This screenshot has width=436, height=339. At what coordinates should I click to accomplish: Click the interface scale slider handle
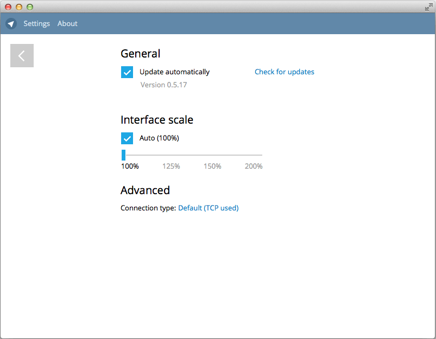124,155
